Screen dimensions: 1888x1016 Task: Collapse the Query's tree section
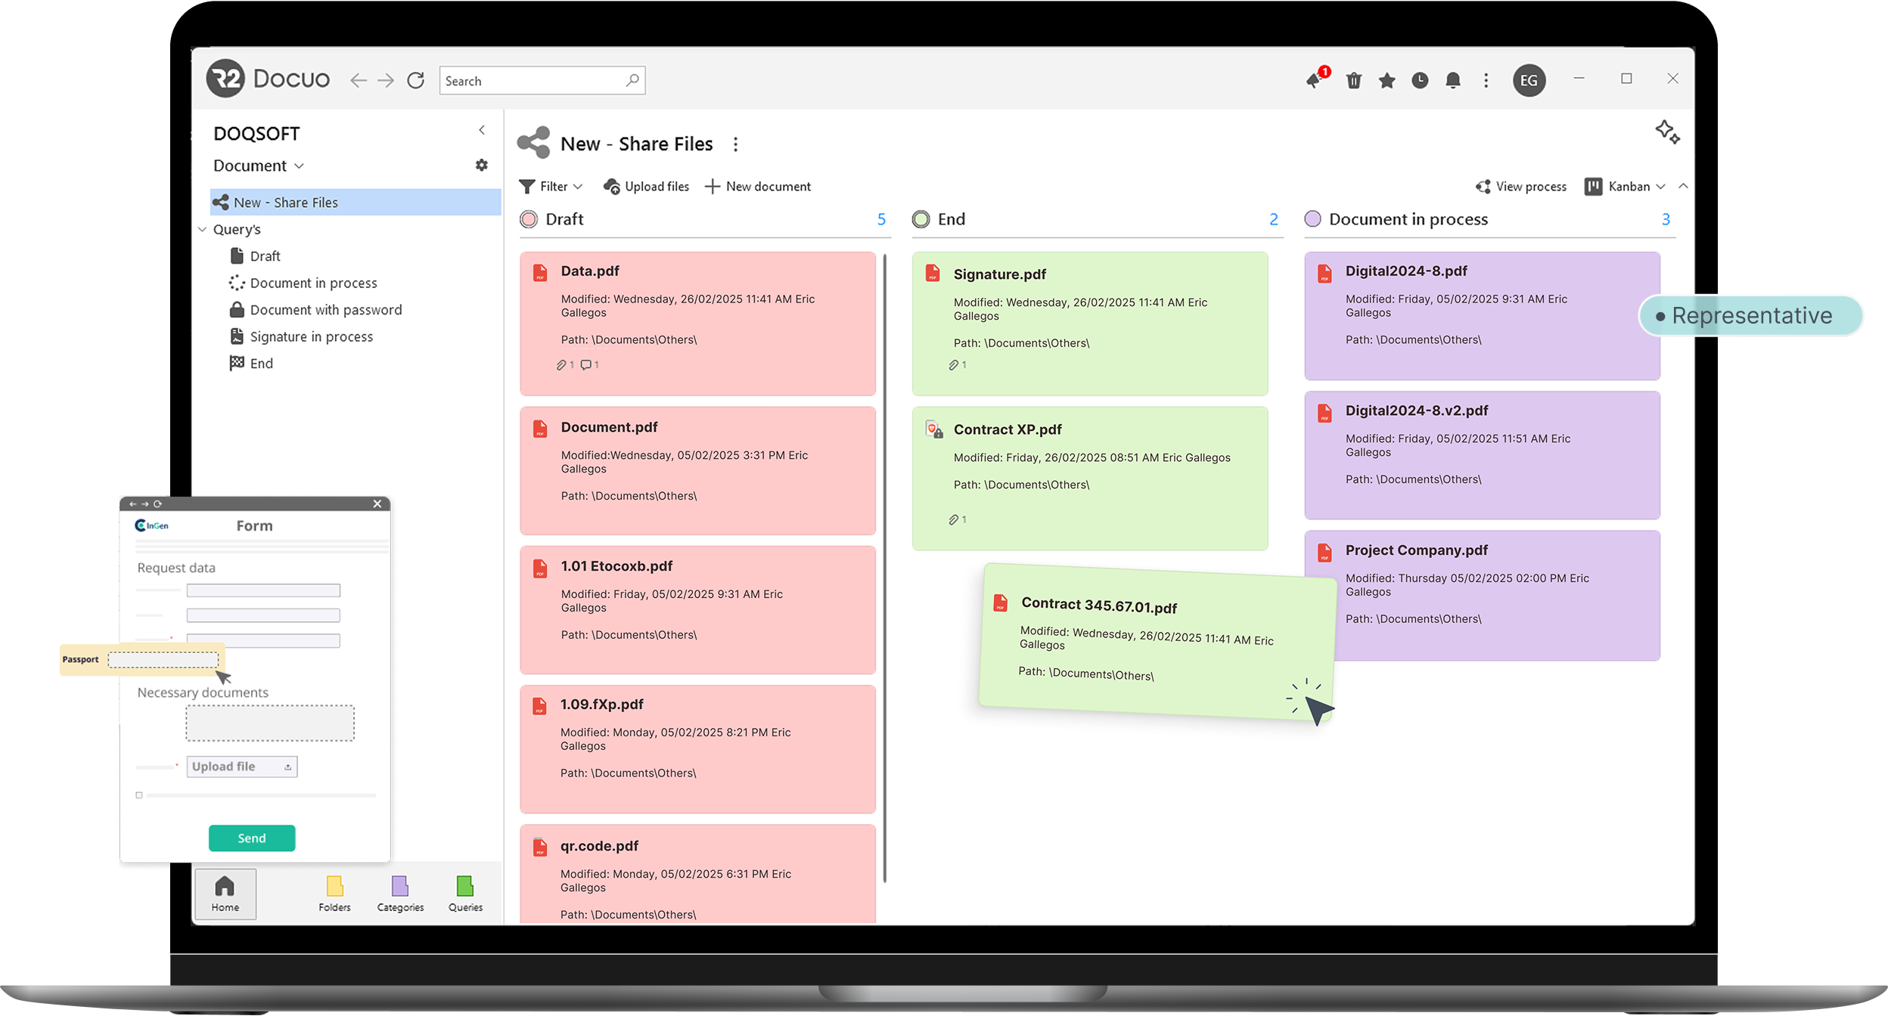[203, 229]
